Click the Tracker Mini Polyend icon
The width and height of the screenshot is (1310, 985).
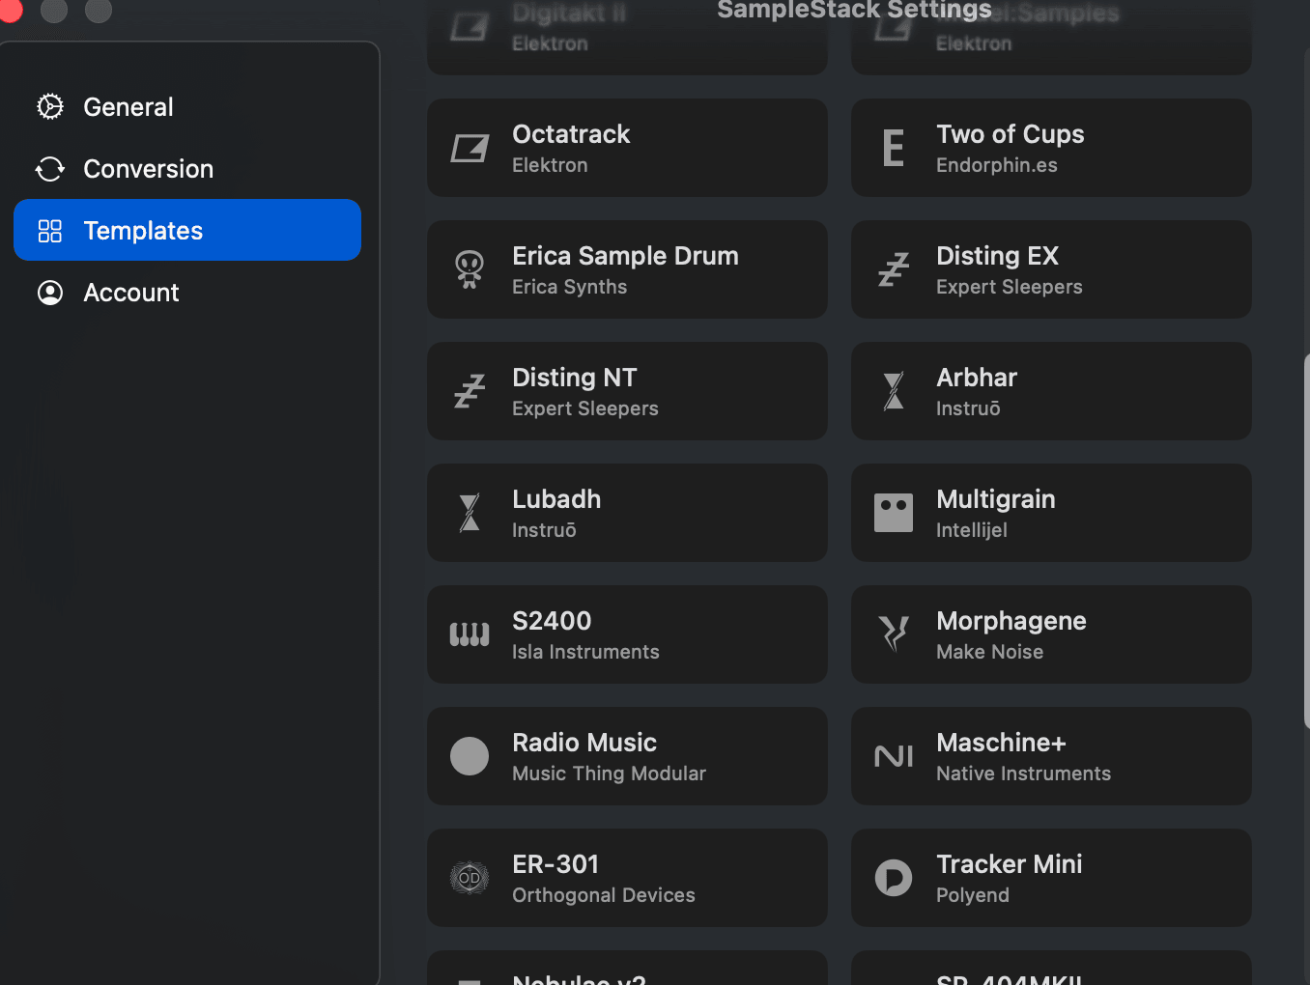pos(894,878)
